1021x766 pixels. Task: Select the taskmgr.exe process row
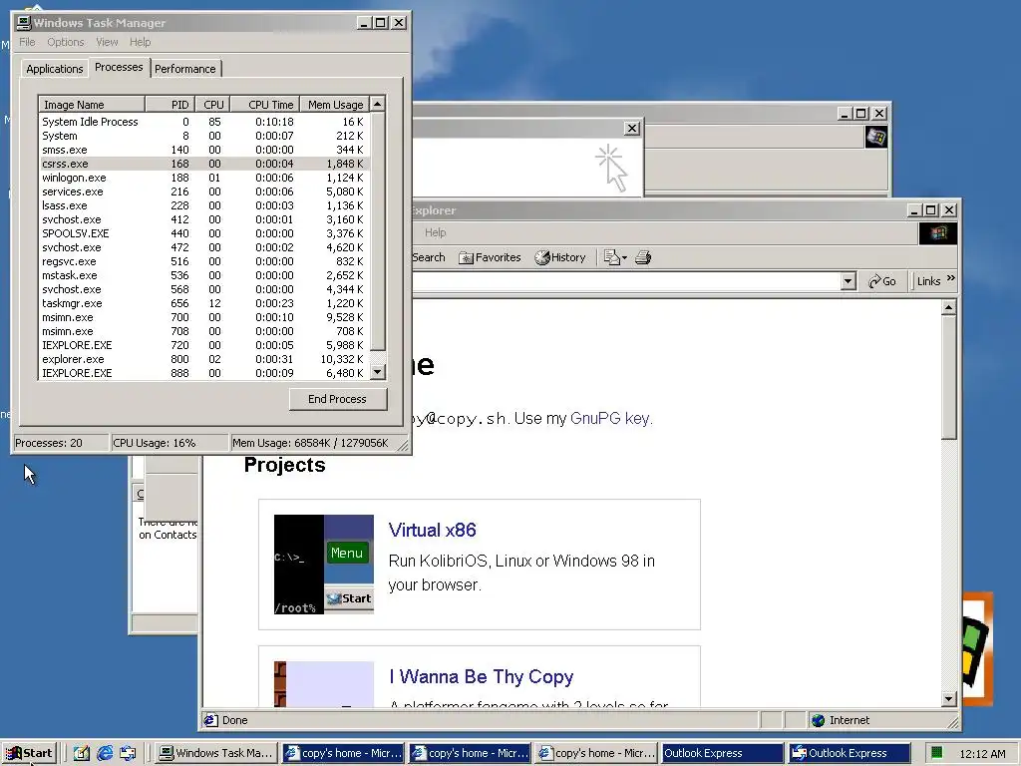tap(204, 303)
